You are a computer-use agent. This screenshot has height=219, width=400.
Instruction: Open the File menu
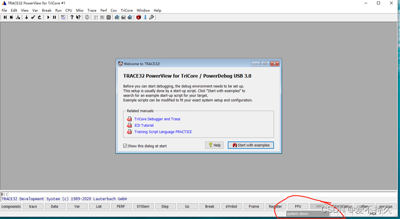4,10
